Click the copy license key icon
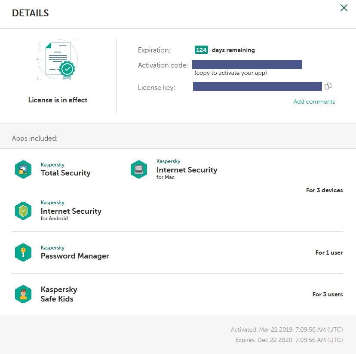356x354 pixels. pos(328,86)
